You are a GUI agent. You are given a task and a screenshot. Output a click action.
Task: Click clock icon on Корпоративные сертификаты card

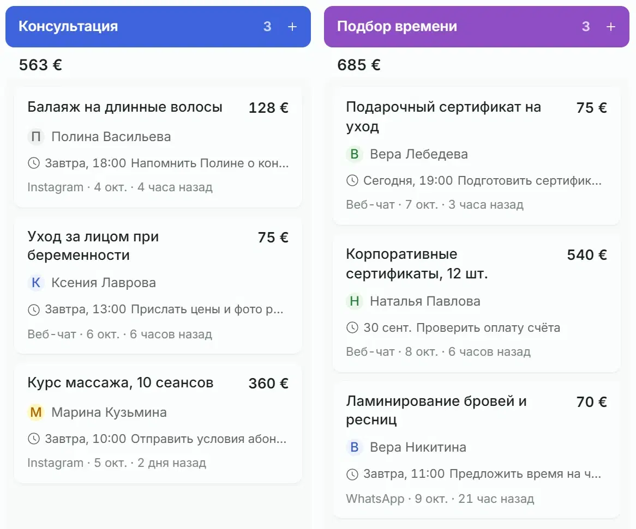352,327
